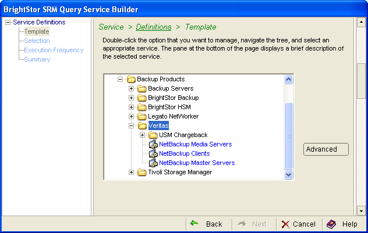Click the tree list scroll-down arrow
Viewport: 368px width, 233px height.
[x=288, y=174]
